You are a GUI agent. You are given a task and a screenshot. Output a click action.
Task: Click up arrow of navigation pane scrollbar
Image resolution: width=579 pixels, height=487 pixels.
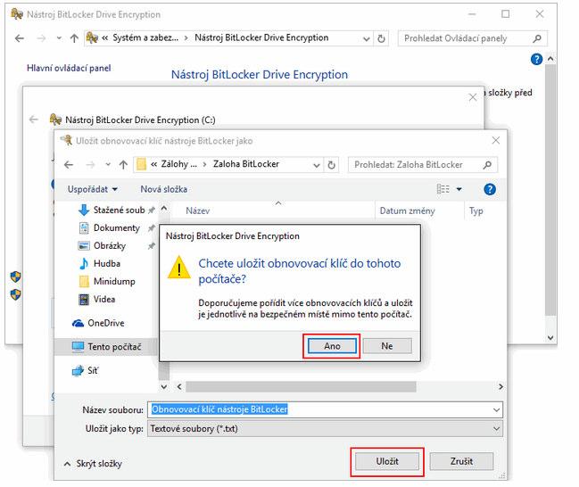coord(164,208)
